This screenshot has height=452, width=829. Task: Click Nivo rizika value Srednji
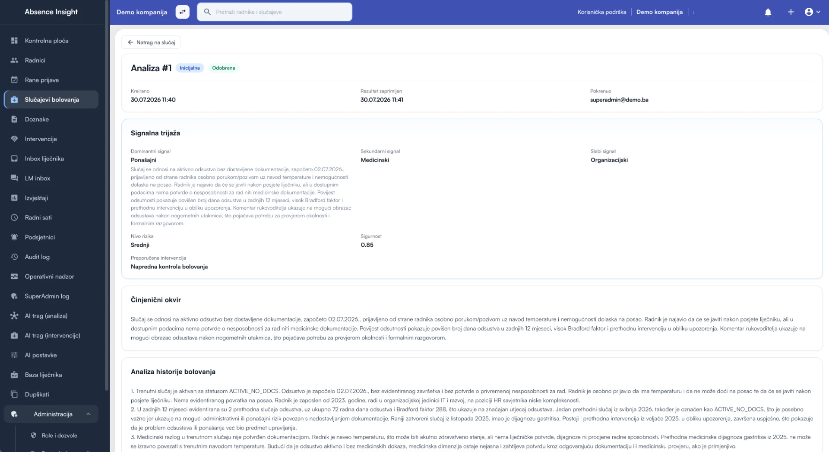(x=140, y=245)
